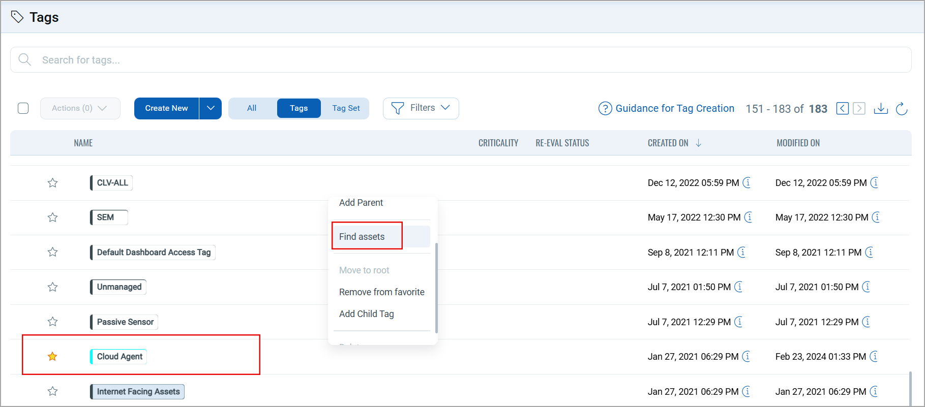
Task: Unfavorite the Cloud Agent star
Action: (x=52, y=357)
